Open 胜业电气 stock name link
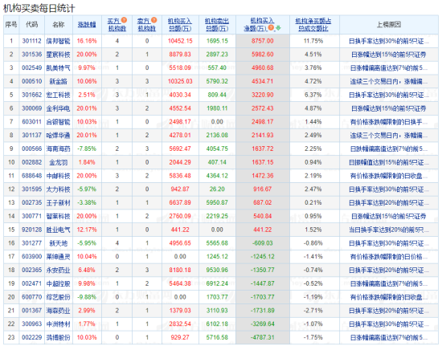The image size is (442, 350). [x=59, y=230]
